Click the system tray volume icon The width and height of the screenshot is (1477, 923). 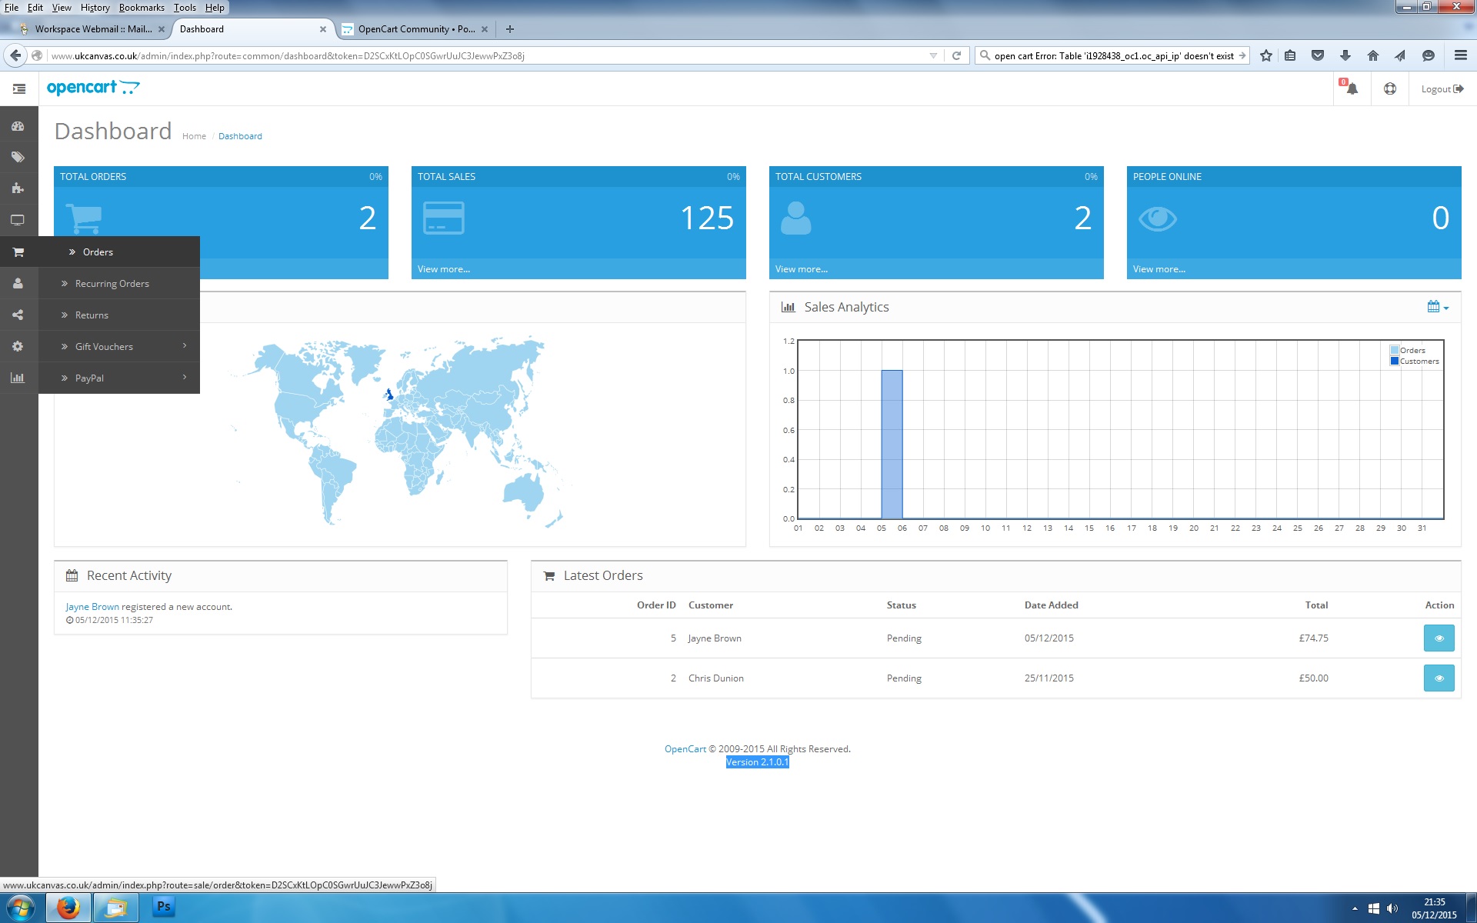[x=1392, y=908]
